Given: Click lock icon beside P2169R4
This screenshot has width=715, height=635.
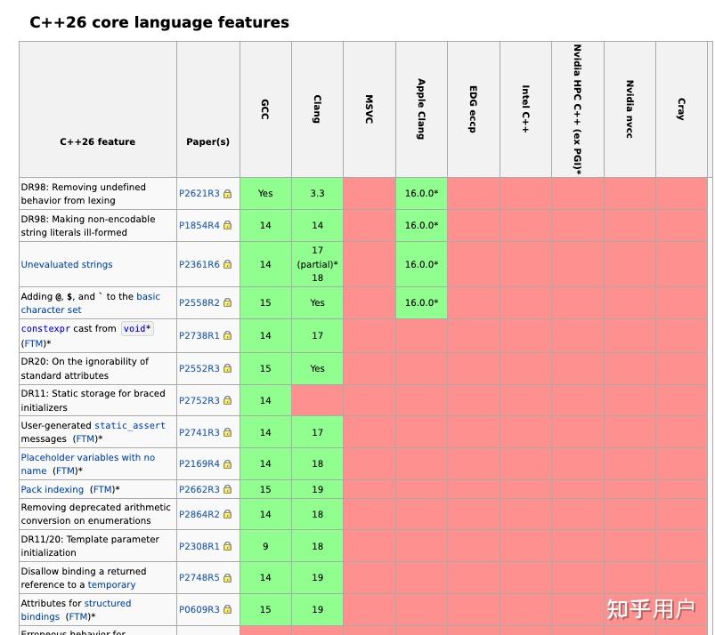Looking at the screenshot, I should pyautogui.click(x=227, y=463).
